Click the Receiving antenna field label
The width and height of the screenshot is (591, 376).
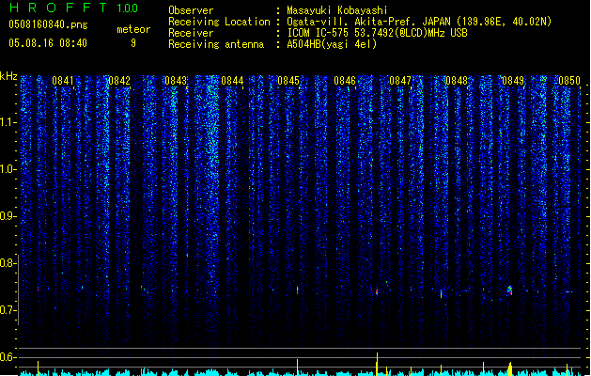point(216,44)
